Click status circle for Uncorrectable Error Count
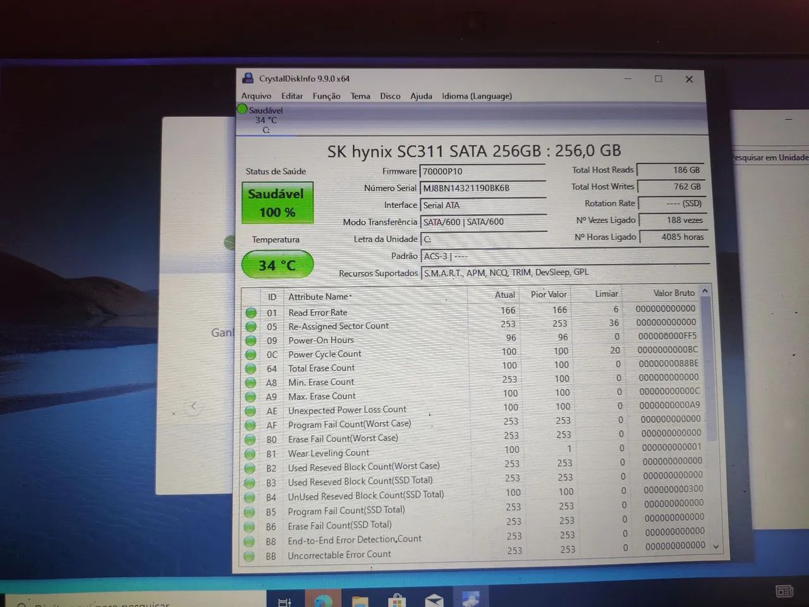809x607 pixels. (249, 556)
